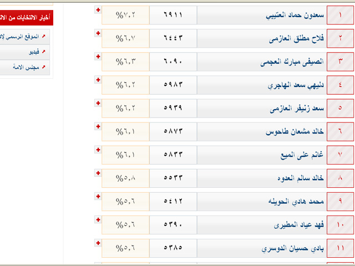Click the arrow icon next to الموقع الرسمي

pyautogui.click(x=43, y=37)
